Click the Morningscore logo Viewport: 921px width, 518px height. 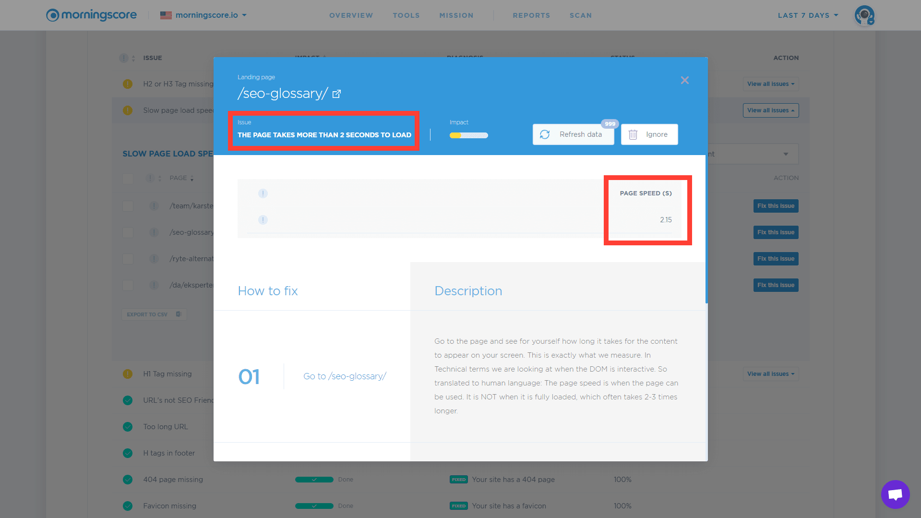[x=91, y=15]
